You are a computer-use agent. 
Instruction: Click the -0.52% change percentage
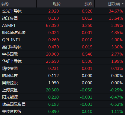coord(116,104)
